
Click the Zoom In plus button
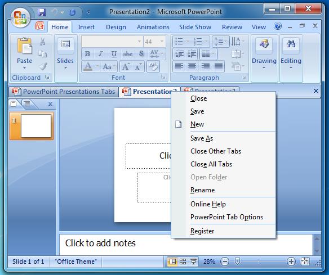(x=291, y=262)
